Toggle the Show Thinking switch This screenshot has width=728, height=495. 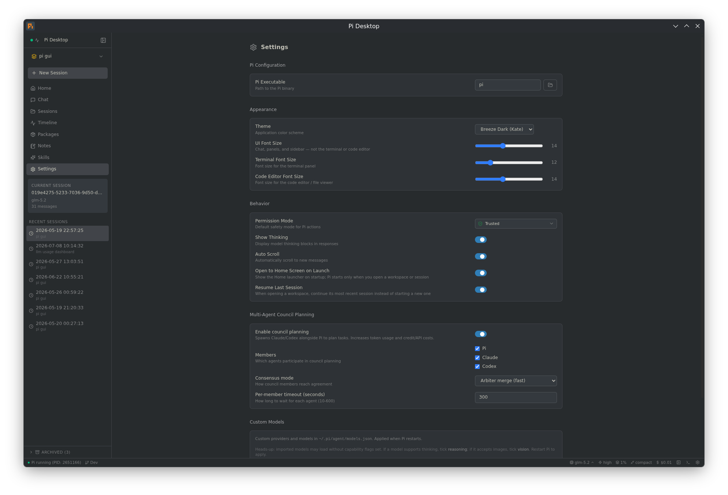[x=481, y=240]
